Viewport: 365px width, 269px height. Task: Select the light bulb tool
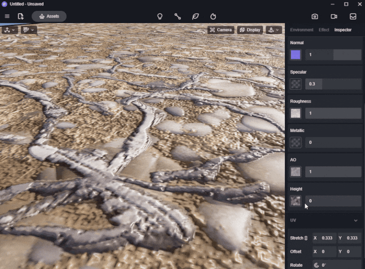(x=160, y=16)
